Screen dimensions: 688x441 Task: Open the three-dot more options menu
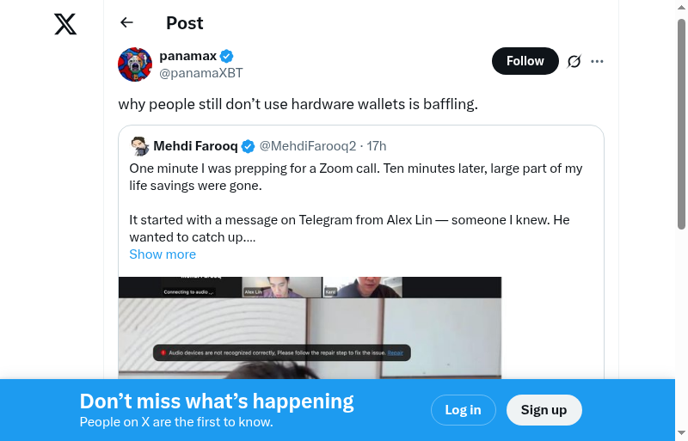point(598,61)
